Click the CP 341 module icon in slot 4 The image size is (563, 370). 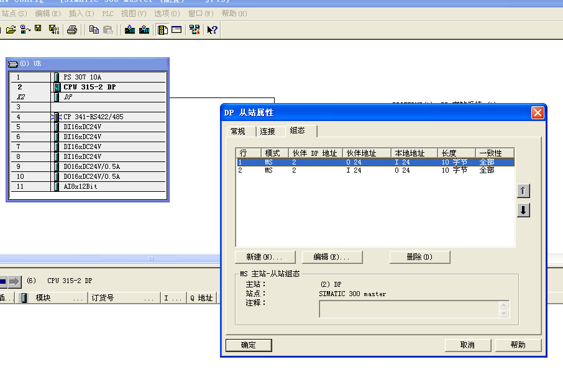(x=57, y=117)
